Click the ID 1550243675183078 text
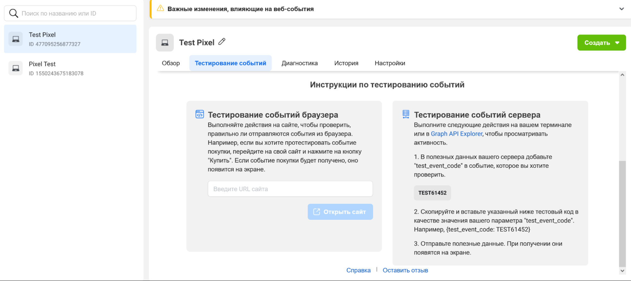This screenshot has width=631, height=281. pos(56,73)
